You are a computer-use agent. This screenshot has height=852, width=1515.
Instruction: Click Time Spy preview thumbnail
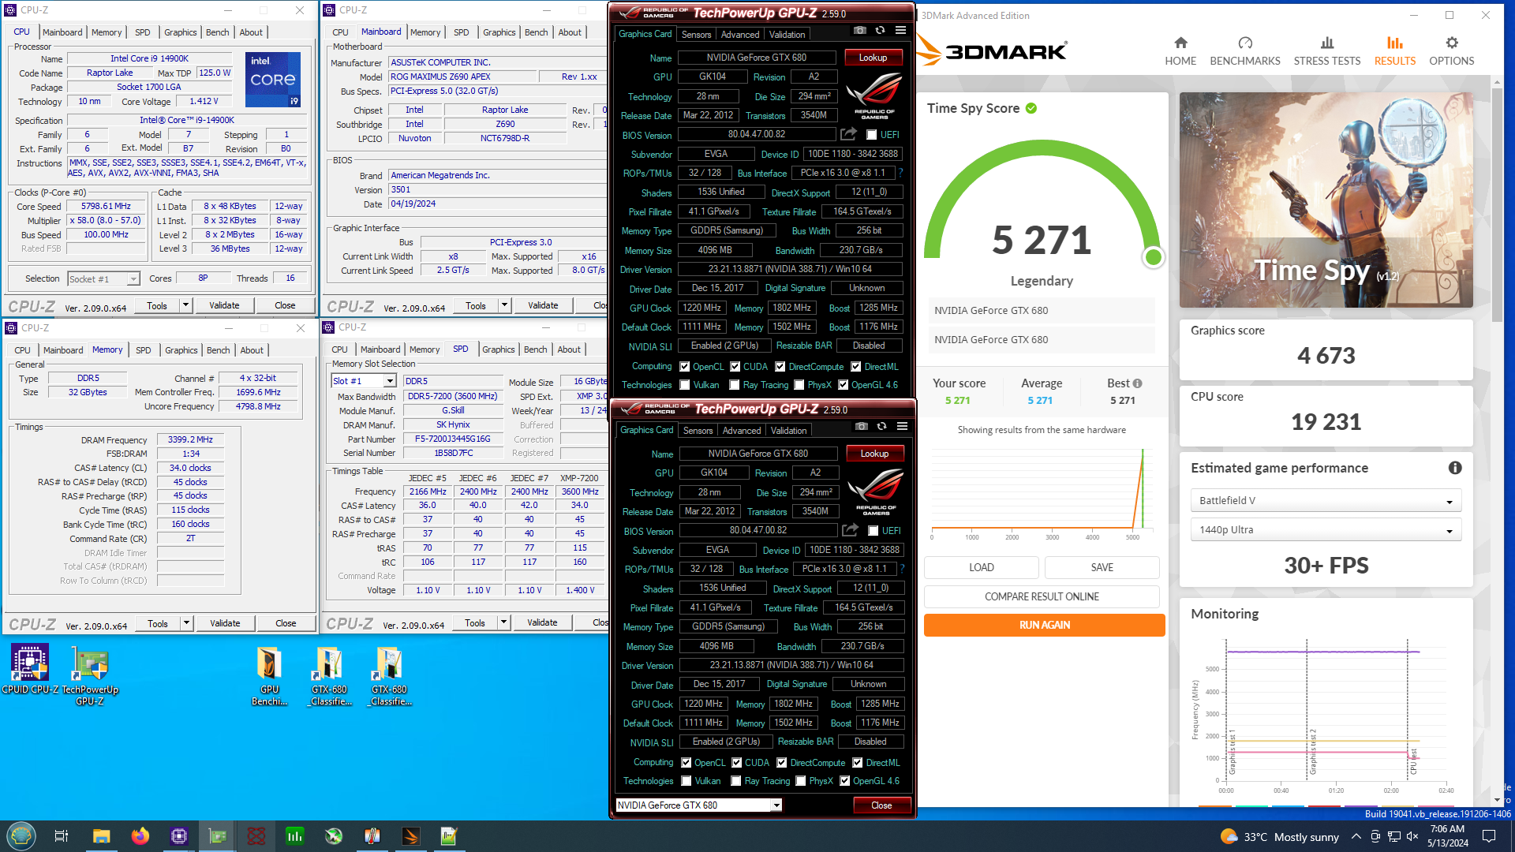click(x=1326, y=200)
